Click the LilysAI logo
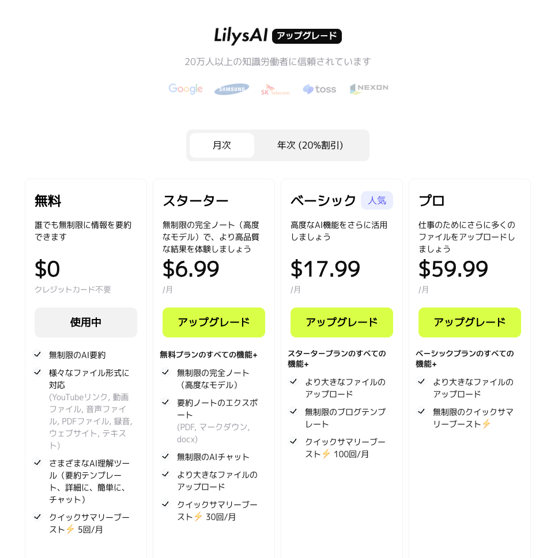Screen dimensions: 558x558 coord(241,36)
